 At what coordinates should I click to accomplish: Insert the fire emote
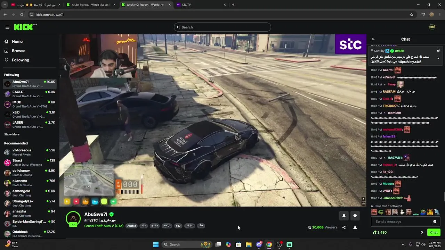pos(430,212)
